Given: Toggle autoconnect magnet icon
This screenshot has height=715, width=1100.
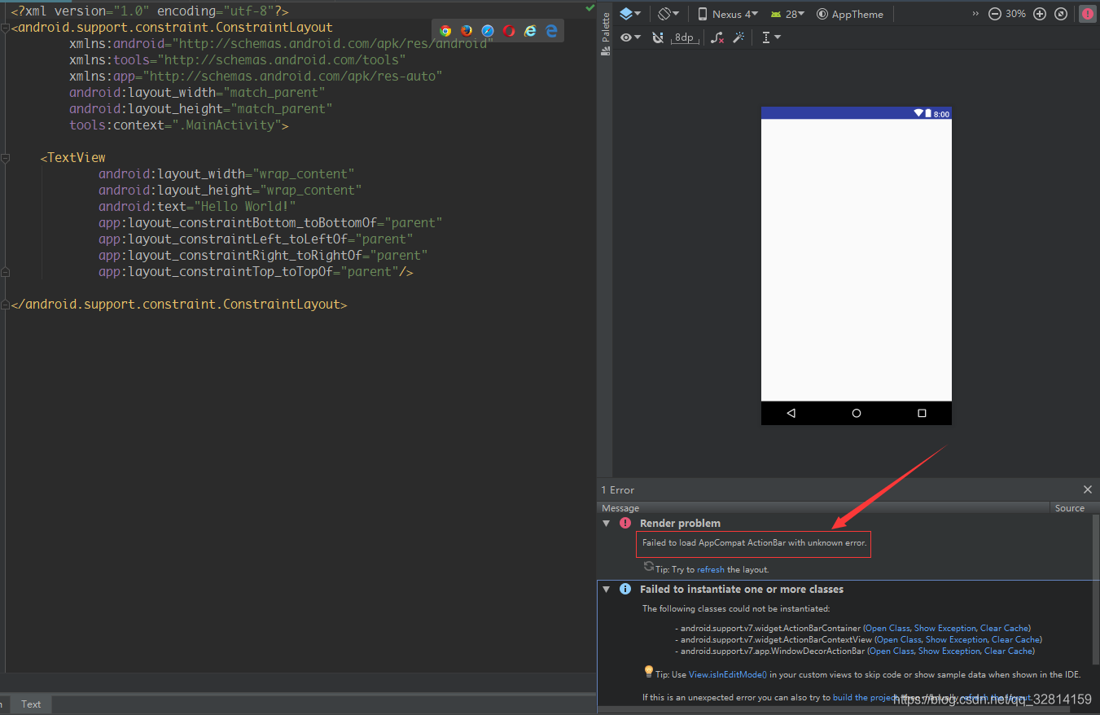Looking at the screenshot, I should pyautogui.click(x=658, y=37).
